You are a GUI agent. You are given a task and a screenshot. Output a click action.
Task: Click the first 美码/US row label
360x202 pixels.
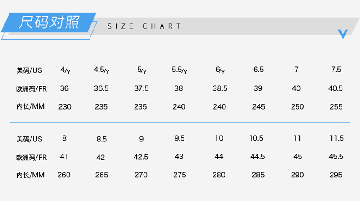click(x=29, y=70)
